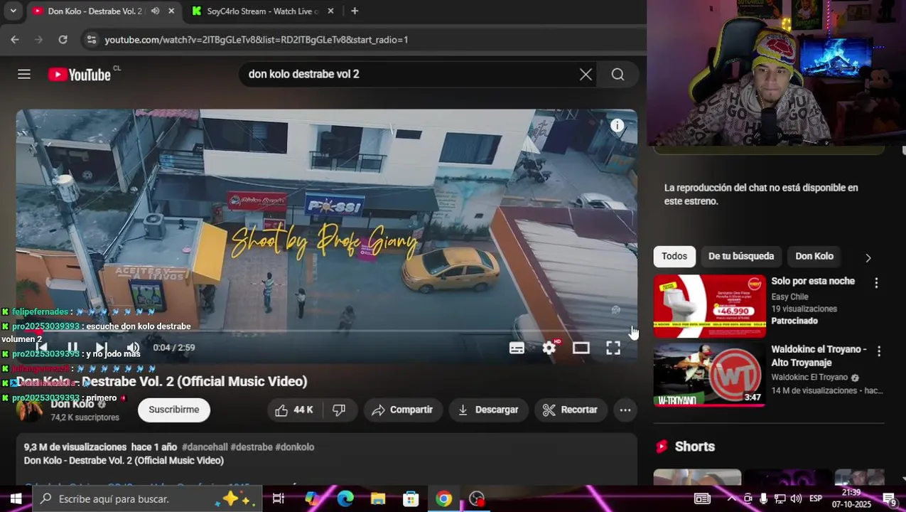906x512 pixels.
Task: Show more filter chips with arrow
Action: (868, 257)
